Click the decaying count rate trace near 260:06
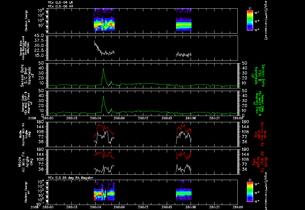 point(97,47)
